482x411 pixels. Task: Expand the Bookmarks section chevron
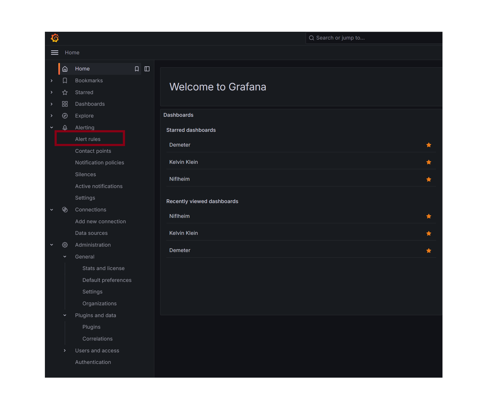pyautogui.click(x=52, y=80)
